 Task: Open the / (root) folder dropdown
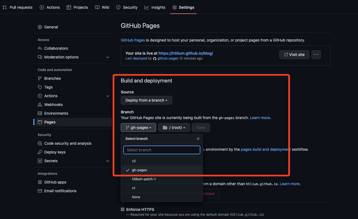point(174,128)
